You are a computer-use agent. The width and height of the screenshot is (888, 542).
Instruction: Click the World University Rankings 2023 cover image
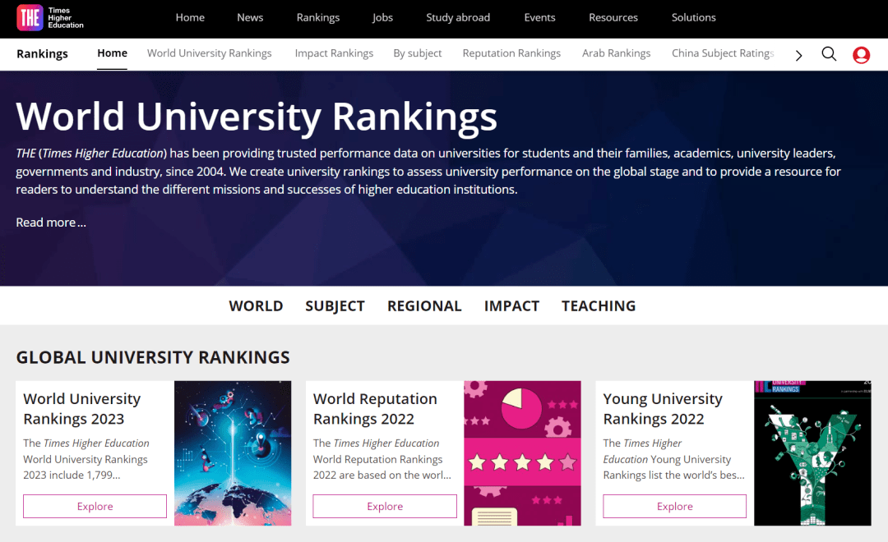coord(233,452)
